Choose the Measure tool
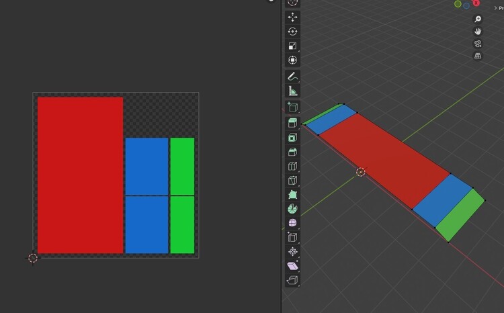The width and height of the screenshot is (504, 313). click(292, 91)
